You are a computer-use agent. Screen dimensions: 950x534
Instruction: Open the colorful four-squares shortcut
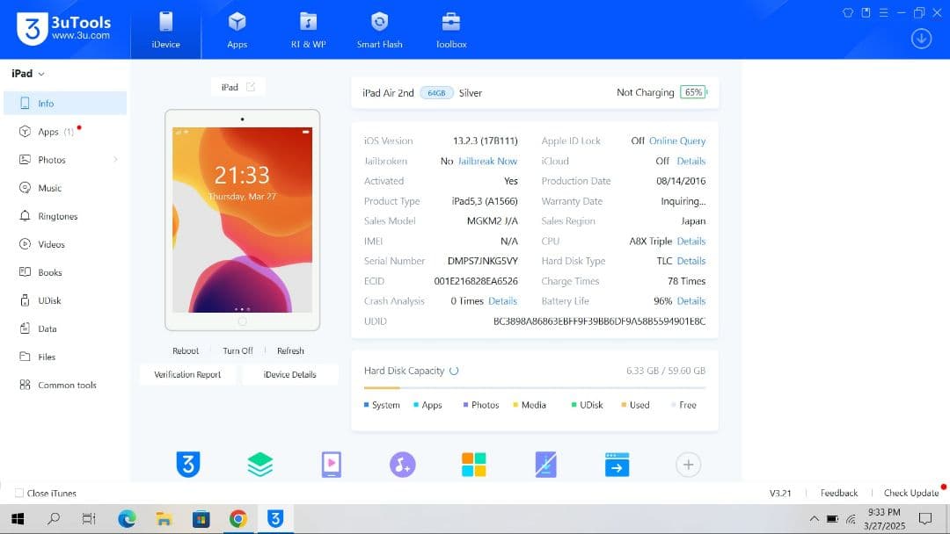click(474, 465)
